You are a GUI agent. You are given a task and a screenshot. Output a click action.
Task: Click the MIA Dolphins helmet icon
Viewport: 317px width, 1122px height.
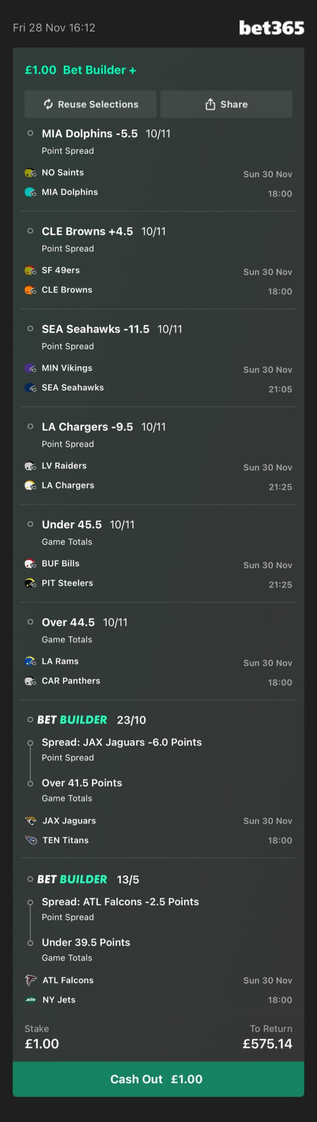coord(30,192)
